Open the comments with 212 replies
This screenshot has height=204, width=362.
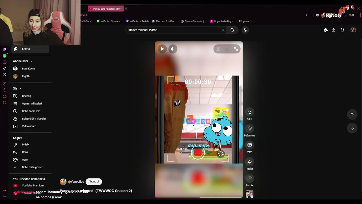pos(249,145)
